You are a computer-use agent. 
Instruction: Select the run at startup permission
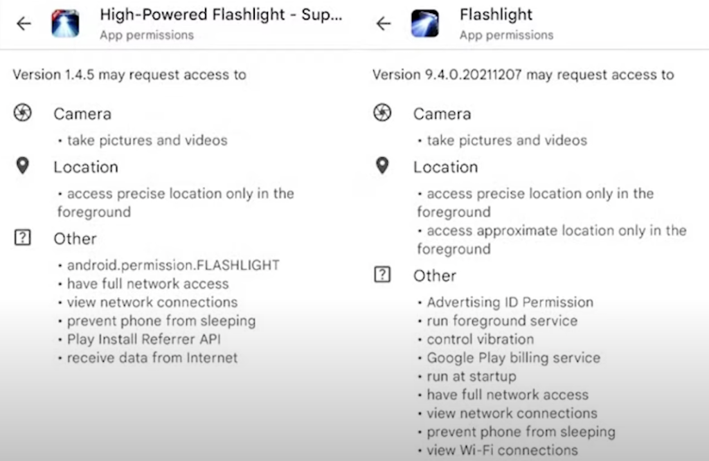pos(472,376)
